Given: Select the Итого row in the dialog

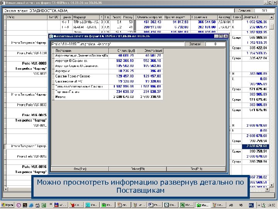Looking at the screenshot, I should click(107, 97).
